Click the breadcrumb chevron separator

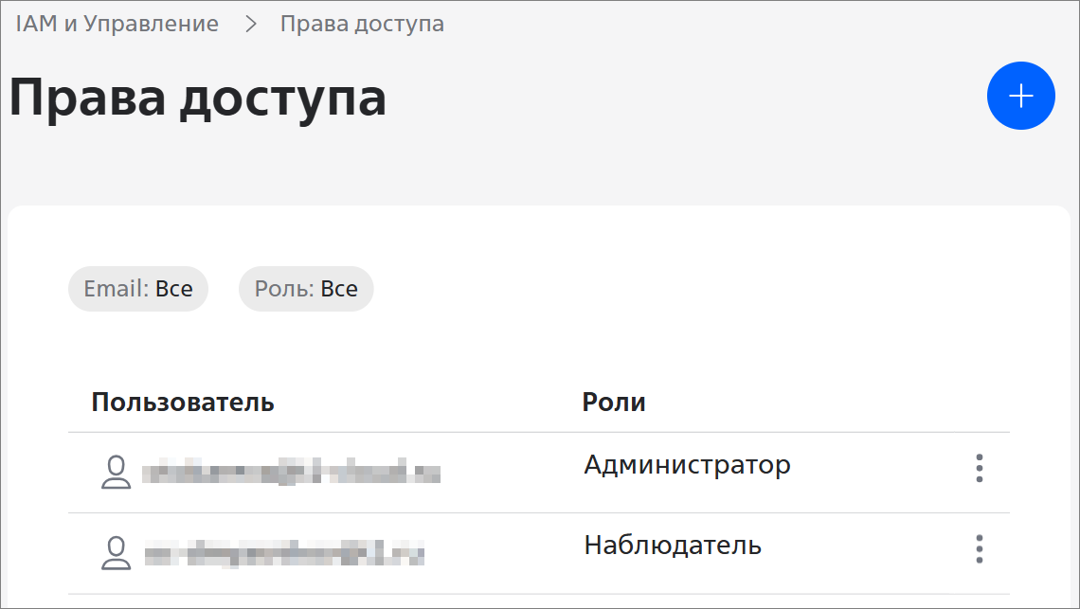click(x=251, y=25)
